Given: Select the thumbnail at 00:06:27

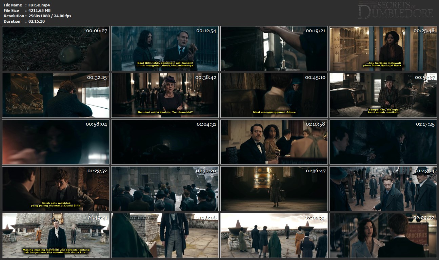Looking at the screenshot, I should point(56,49).
